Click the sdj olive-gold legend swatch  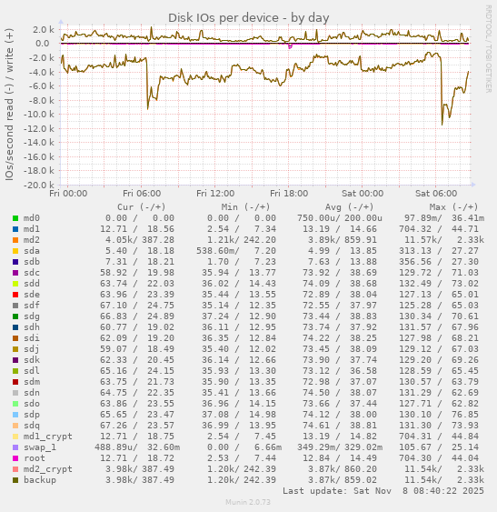(15, 349)
